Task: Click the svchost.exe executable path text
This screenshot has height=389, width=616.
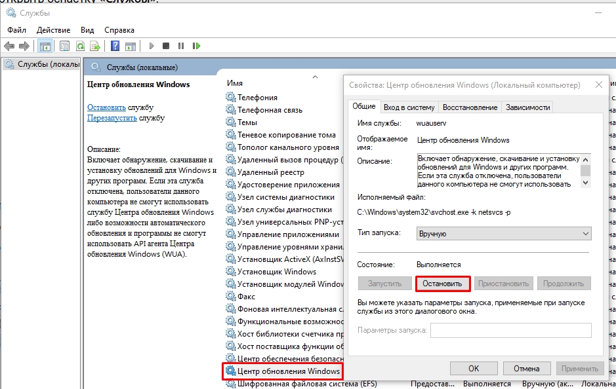Action: coord(434,212)
